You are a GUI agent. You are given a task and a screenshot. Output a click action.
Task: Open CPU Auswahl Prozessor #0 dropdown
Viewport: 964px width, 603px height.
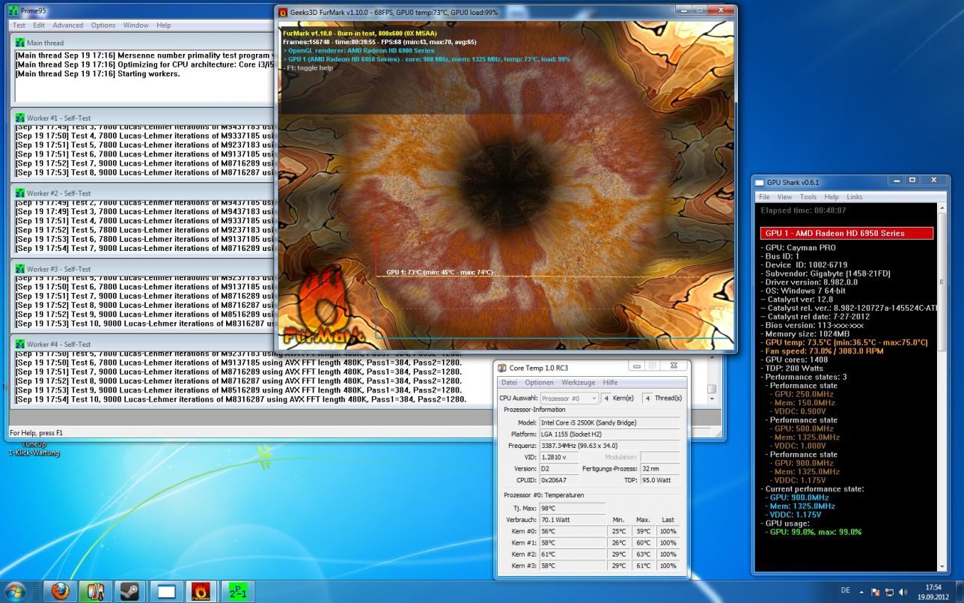click(x=569, y=398)
